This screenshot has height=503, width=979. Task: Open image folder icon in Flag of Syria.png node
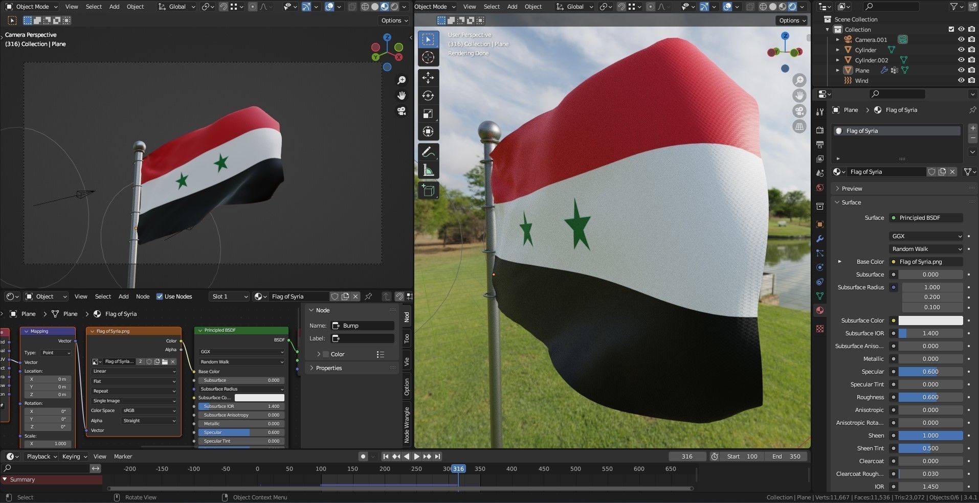[165, 361]
